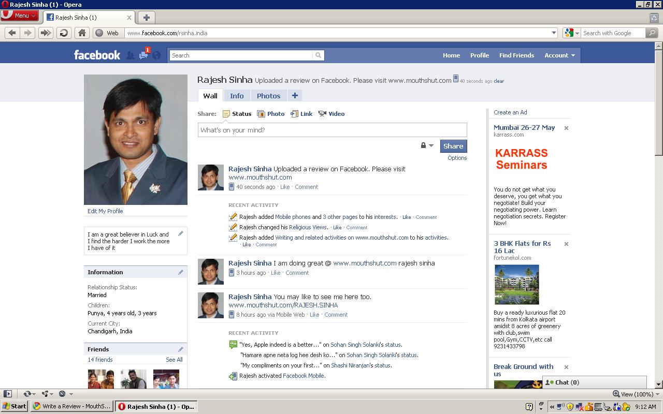Click the What's on your mind box
The width and height of the screenshot is (663, 414).
(332, 130)
